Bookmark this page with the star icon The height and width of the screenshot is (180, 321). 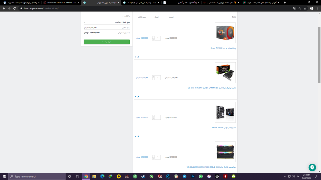point(305,8)
